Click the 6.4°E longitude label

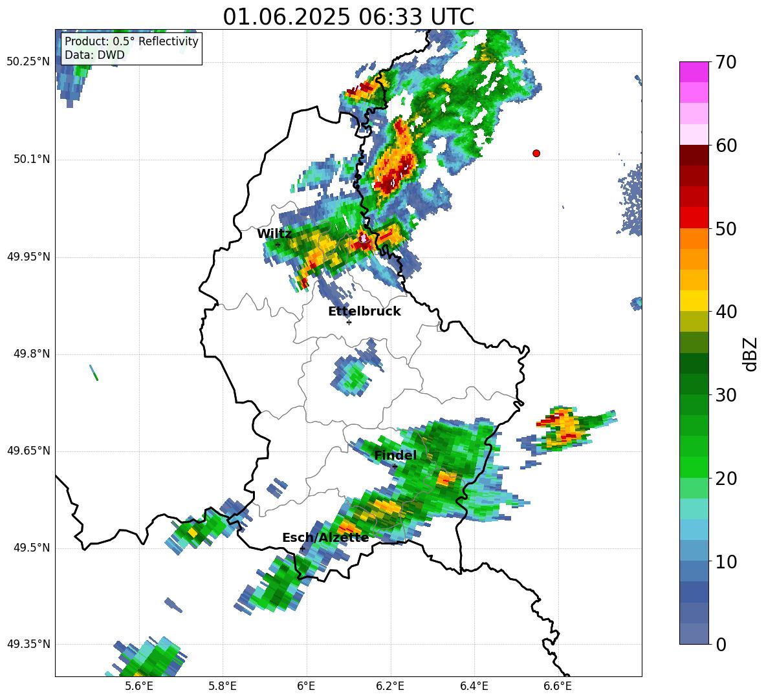tap(474, 686)
